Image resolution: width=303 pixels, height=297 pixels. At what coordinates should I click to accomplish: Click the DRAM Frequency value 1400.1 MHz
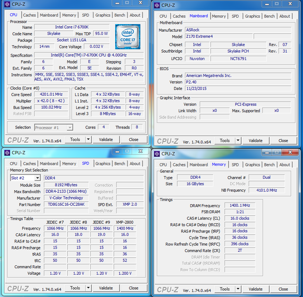click(x=240, y=205)
